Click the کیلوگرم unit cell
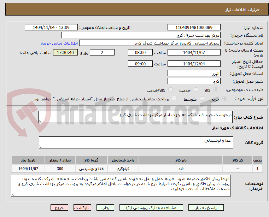 (123, 169)
